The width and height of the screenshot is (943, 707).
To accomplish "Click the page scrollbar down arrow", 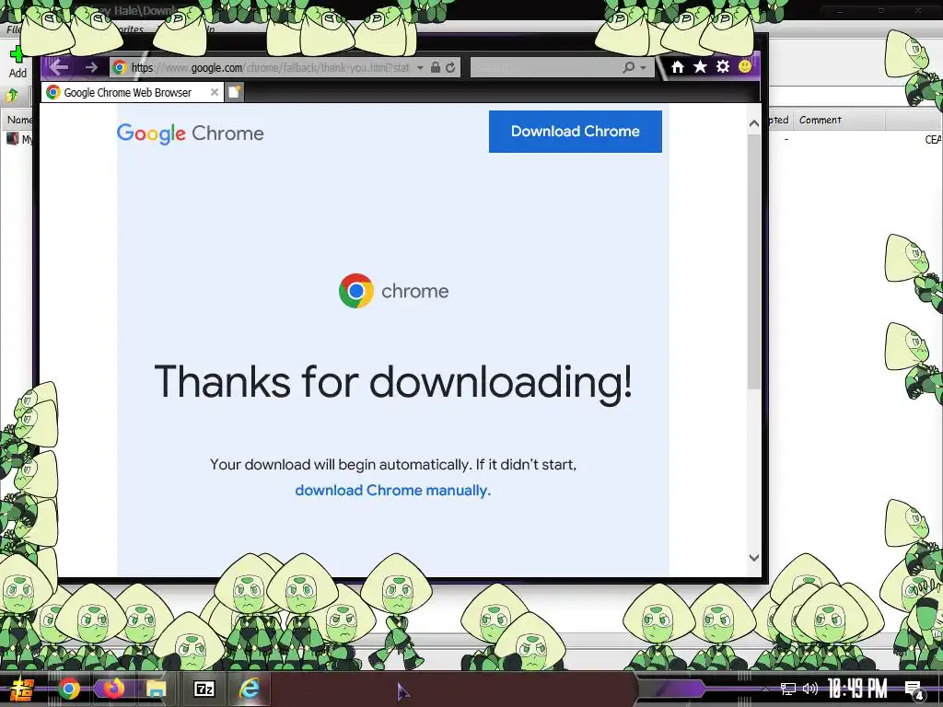I will tap(753, 557).
